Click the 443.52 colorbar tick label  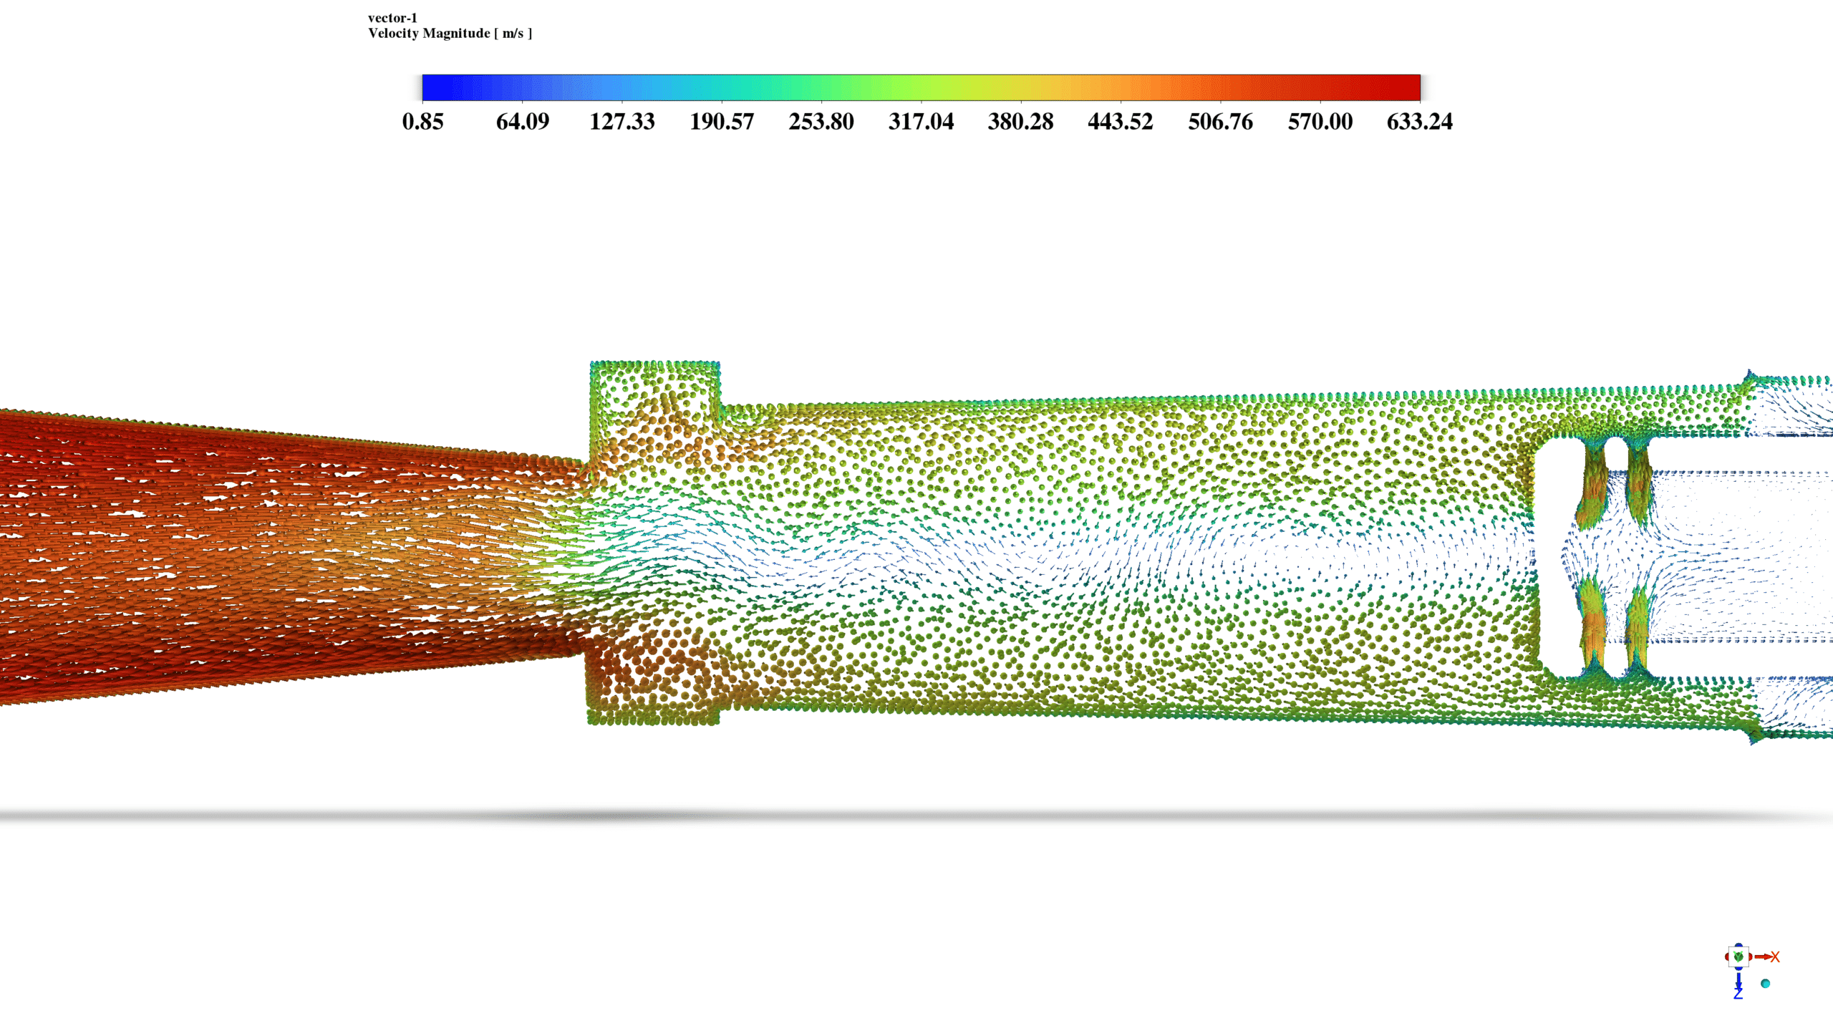[x=1121, y=122]
